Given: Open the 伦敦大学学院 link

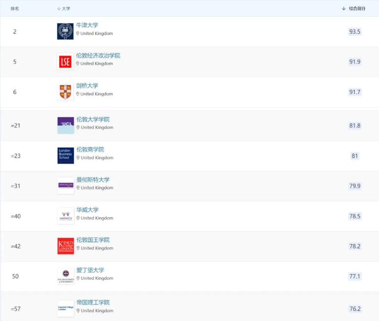Looking at the screenshot, I should 93,119.
